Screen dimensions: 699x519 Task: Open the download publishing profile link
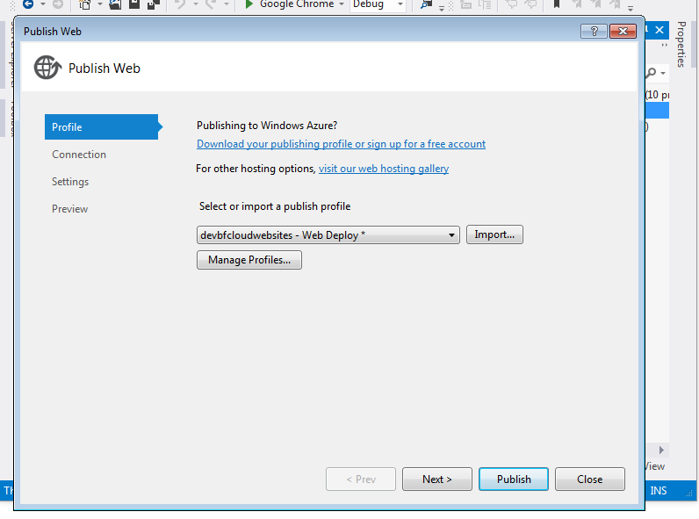click(341, 144)
